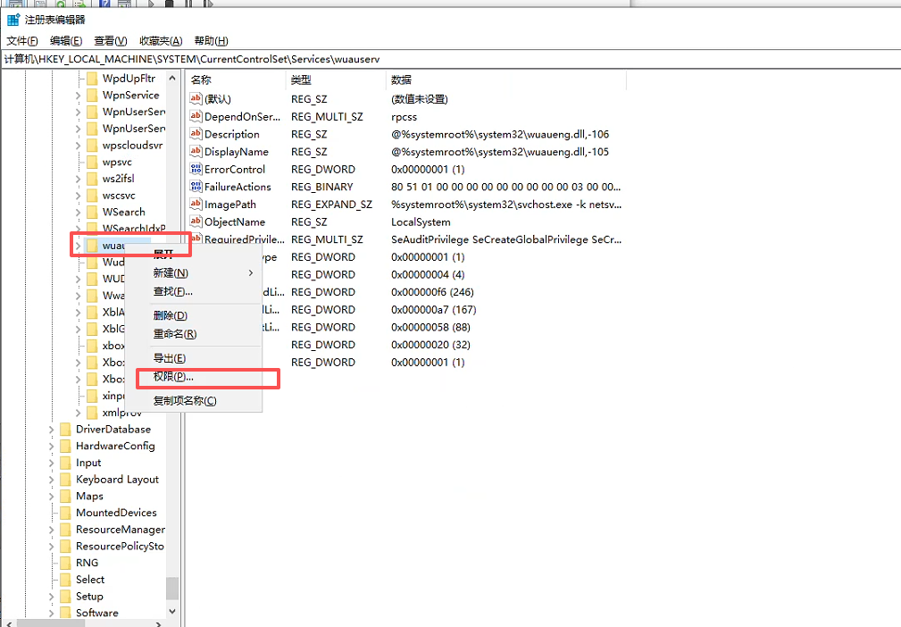
Task: Select the DriverDatabase folder icon
Action: pos(64,429)
